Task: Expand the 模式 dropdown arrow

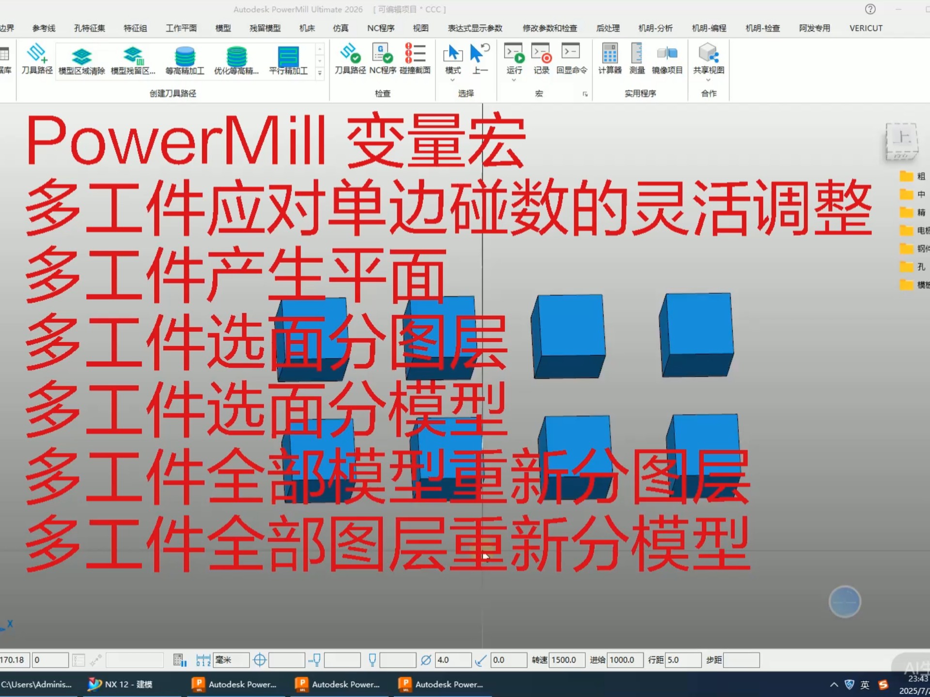Action: click(453, 80)
